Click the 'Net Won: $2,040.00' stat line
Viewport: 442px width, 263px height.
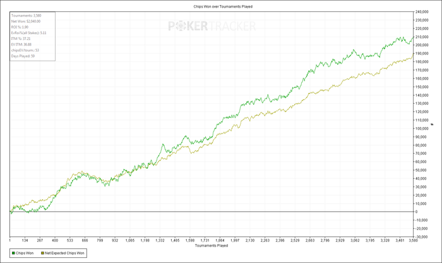point(26,21)
